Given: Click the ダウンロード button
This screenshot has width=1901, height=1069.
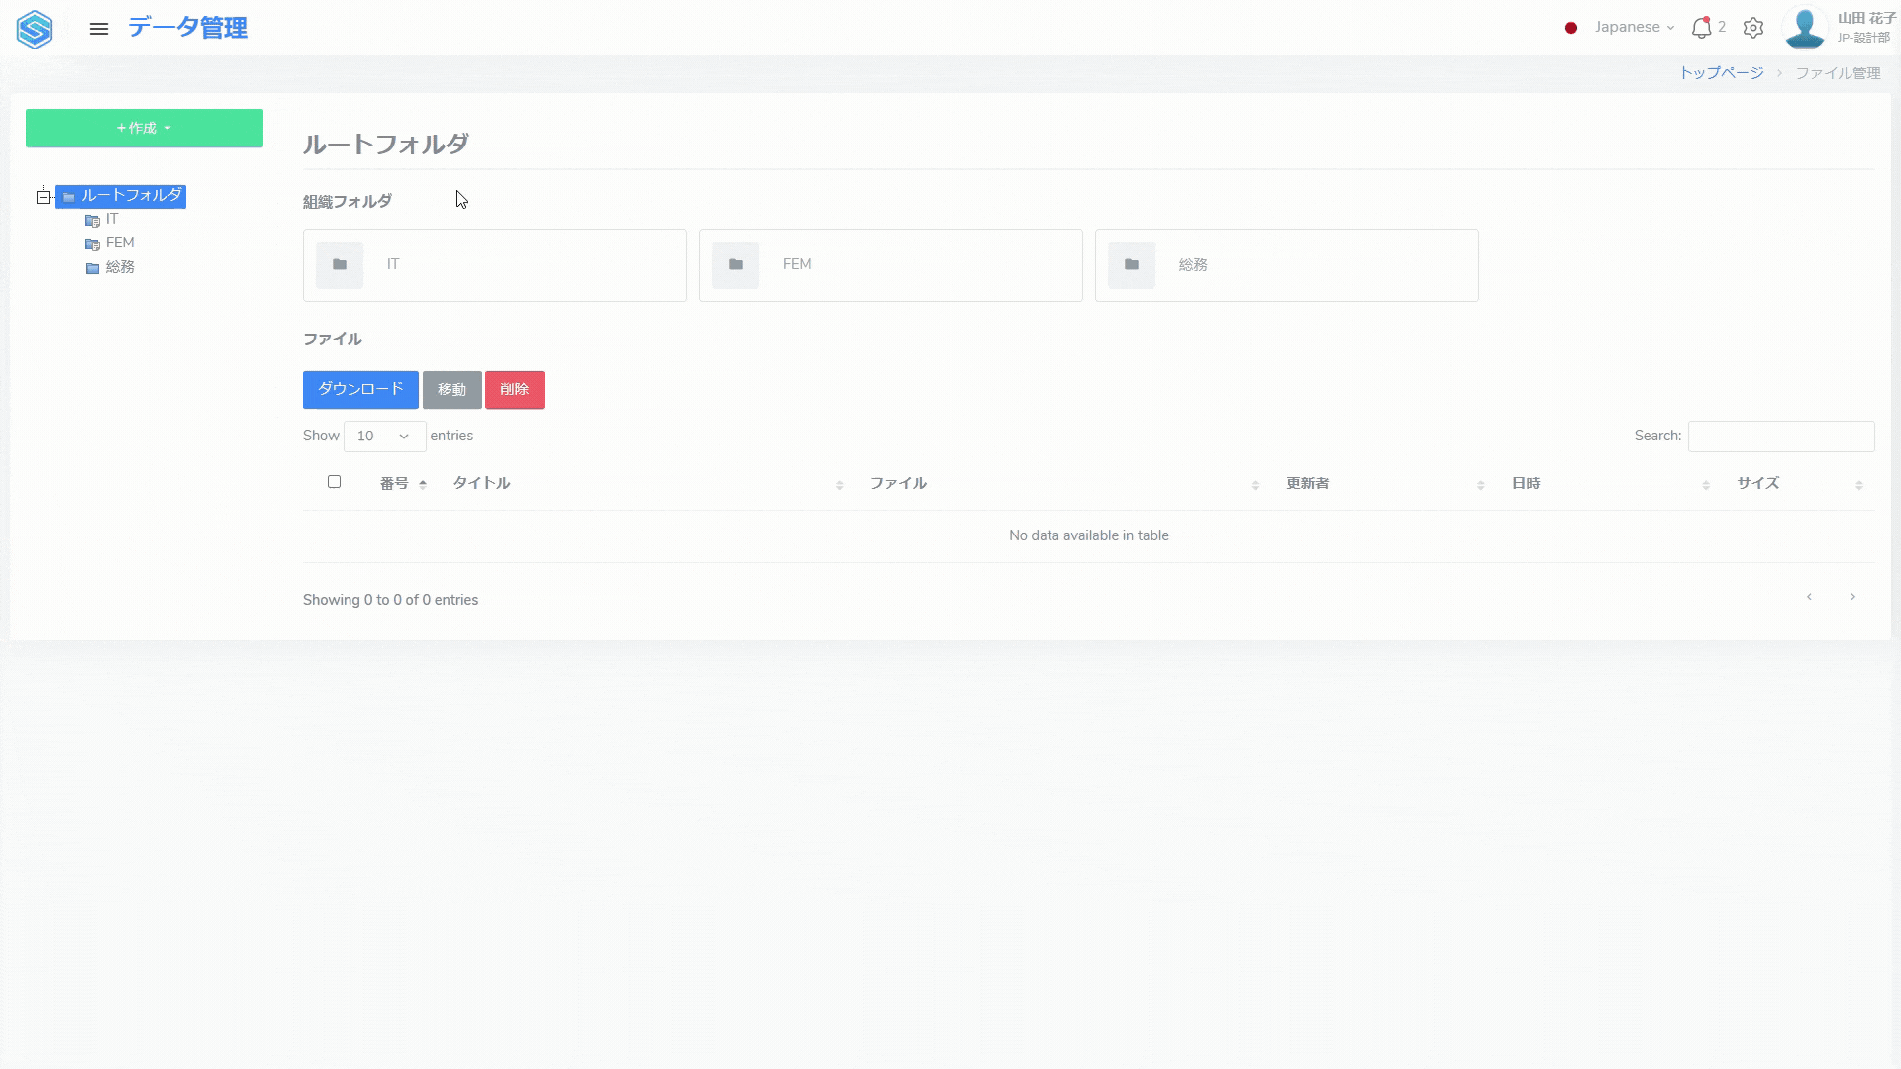Looking at the screenshot, I should [360, 390].
